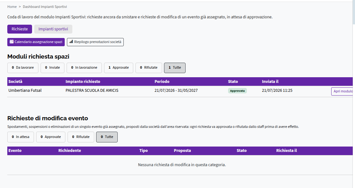This screenshot has width=355, height=188.
Task: Show In lavorazione space requests
Action: pyautogui.click(x=84, y=68)
